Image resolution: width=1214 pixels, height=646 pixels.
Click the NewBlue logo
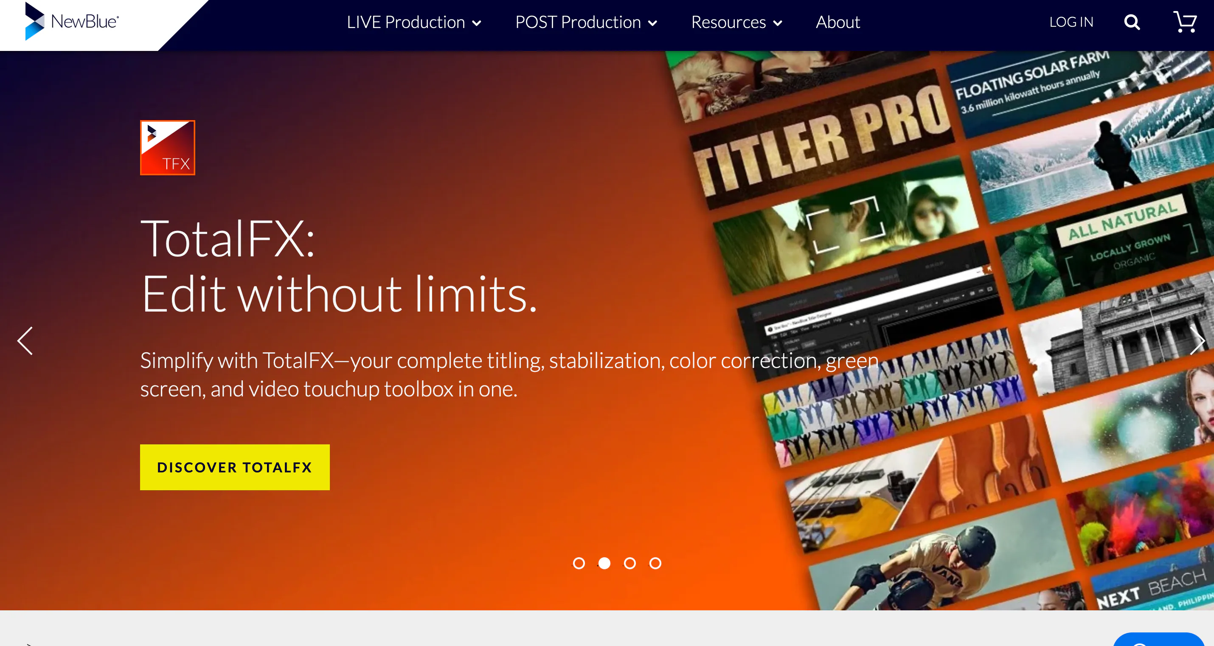coord(72,21)
